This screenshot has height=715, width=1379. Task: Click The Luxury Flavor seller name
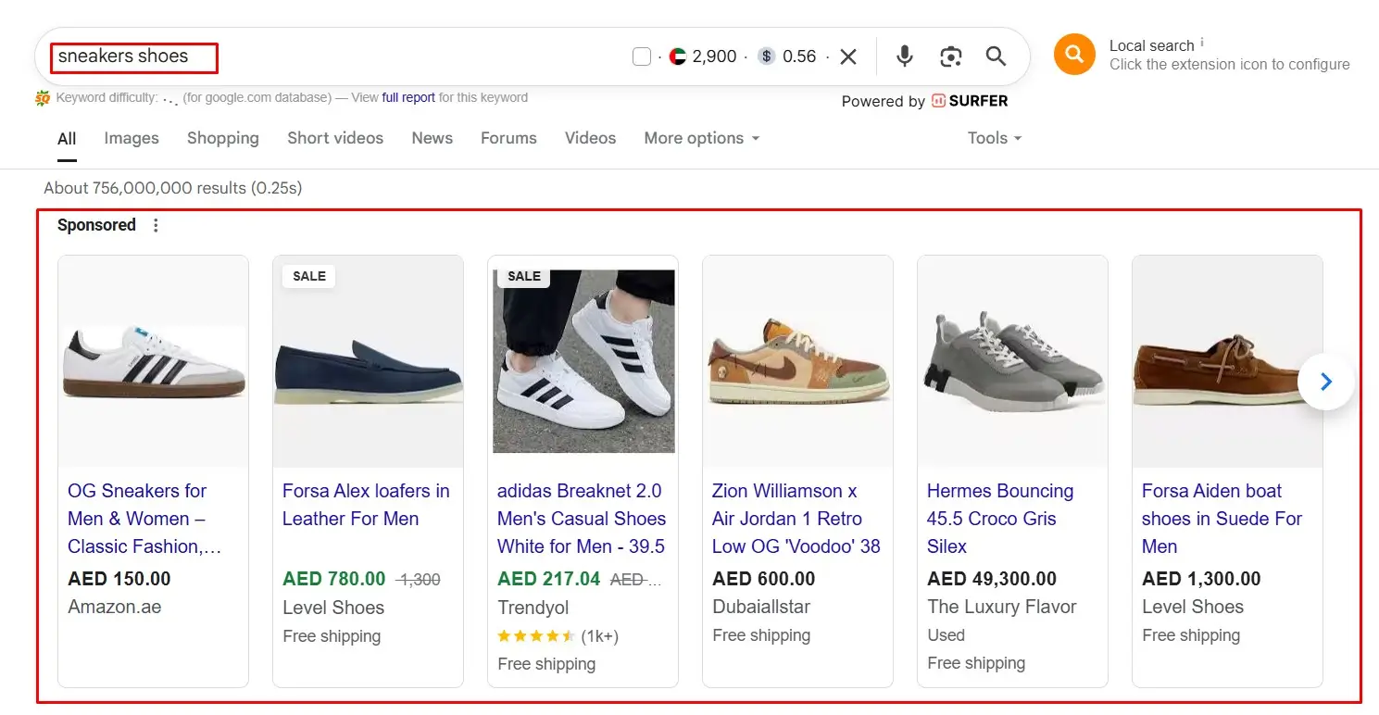coord(1002,608)
